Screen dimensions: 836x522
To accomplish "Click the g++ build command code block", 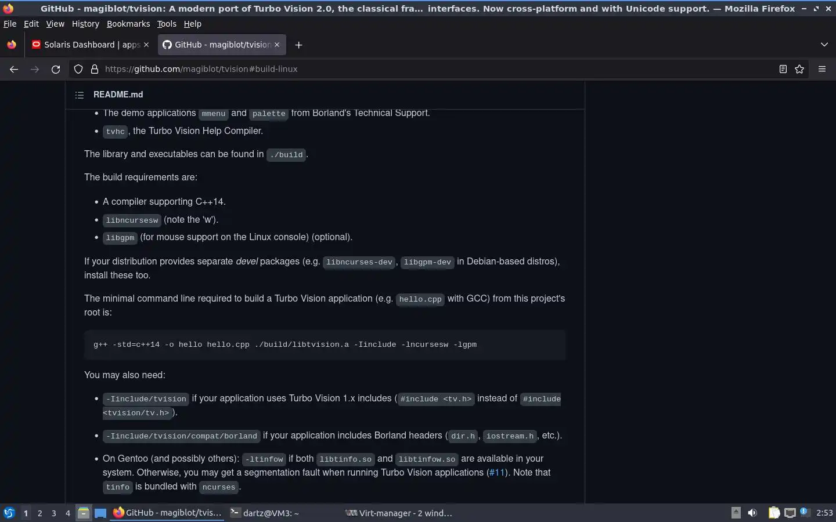I will (325, 345).
